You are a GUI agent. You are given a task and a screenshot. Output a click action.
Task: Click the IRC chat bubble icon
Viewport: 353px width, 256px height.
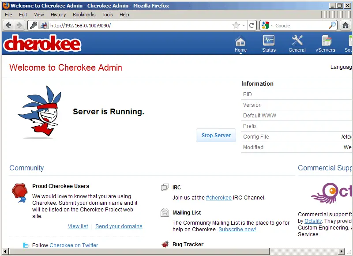coord(165,187)
